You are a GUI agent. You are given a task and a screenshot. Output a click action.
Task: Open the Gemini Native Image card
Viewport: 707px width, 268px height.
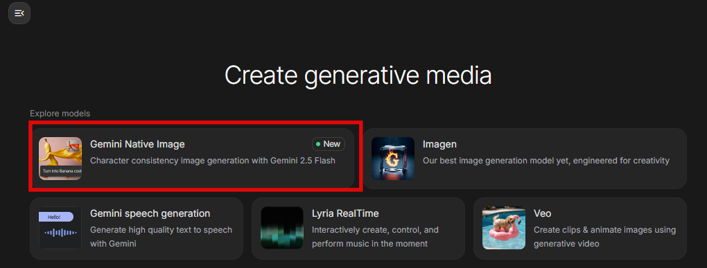pyautogui.click(x=192, y=158)
